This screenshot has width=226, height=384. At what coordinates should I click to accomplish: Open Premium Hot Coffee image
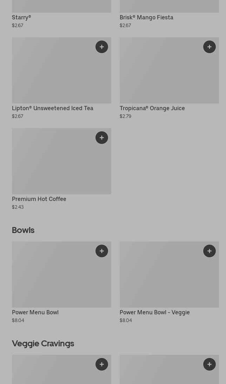(61, 161)
